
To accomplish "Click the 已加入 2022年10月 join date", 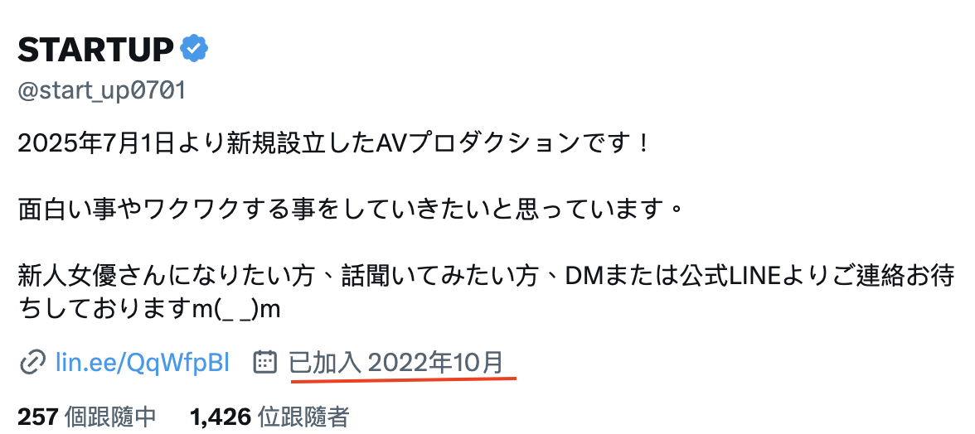I will pyautogui.click(x=396, y=362).
